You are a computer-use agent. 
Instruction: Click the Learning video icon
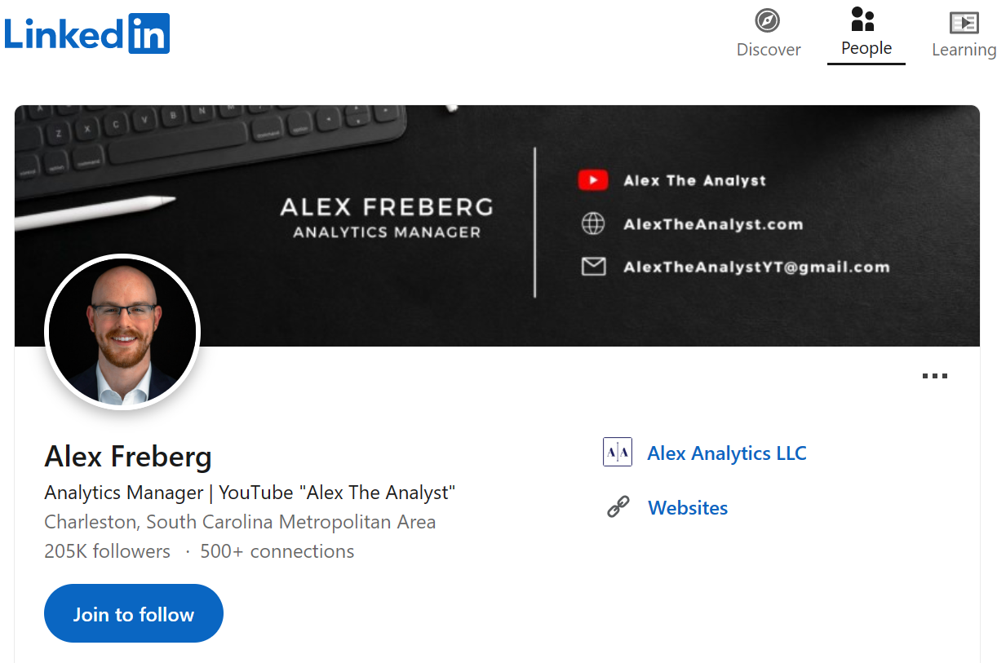pos(964,22)
